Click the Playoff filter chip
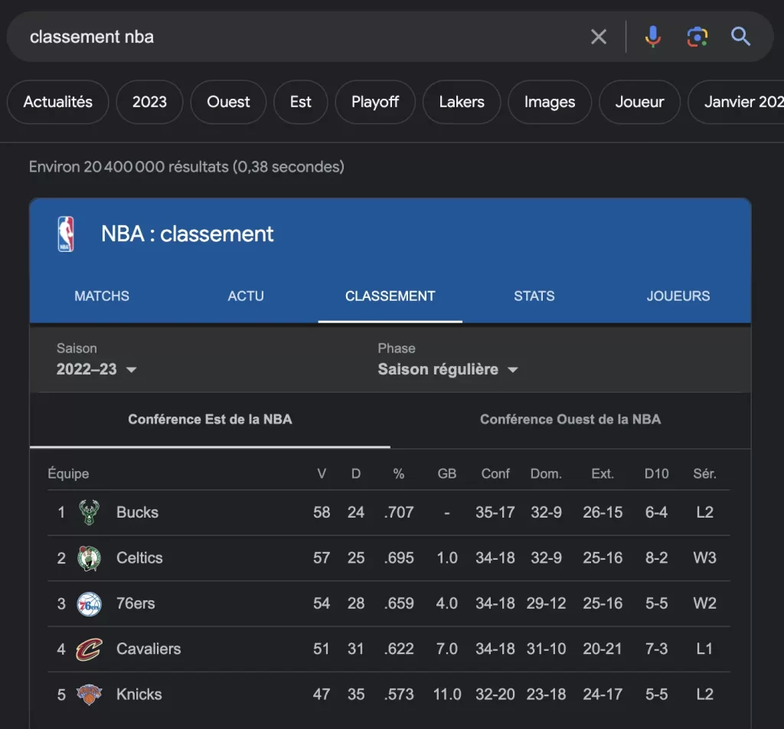The height and width of the screenshot is (729, 784). tap(375, 102)
